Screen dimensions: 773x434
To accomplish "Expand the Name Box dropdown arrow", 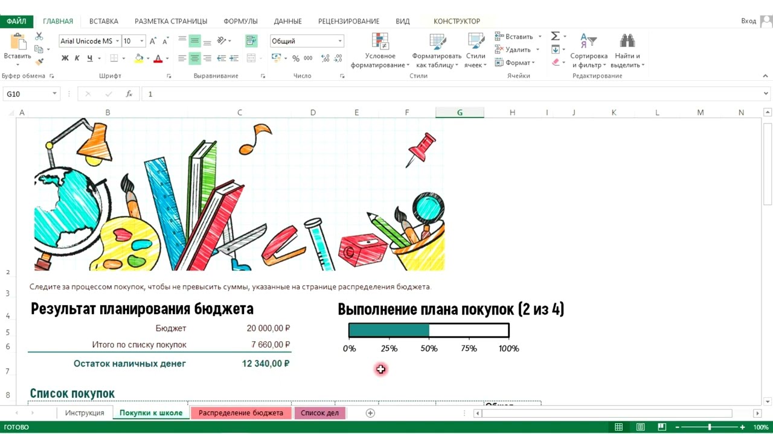I will 54,94.
